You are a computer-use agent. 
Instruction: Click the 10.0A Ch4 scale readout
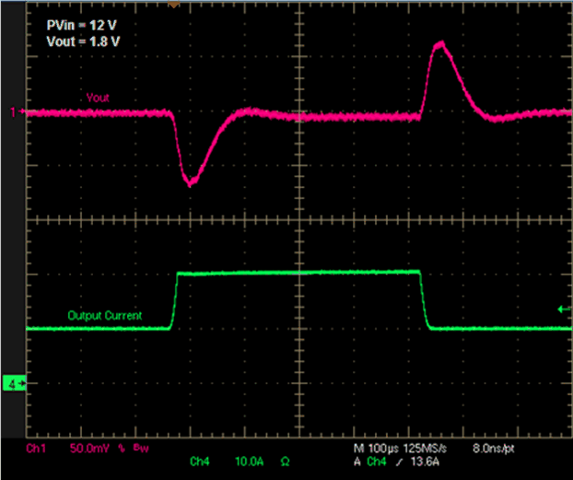click(x=250, y=462)
